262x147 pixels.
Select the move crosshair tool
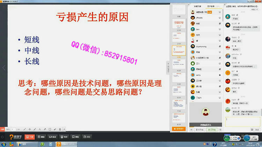pos(29,129)
